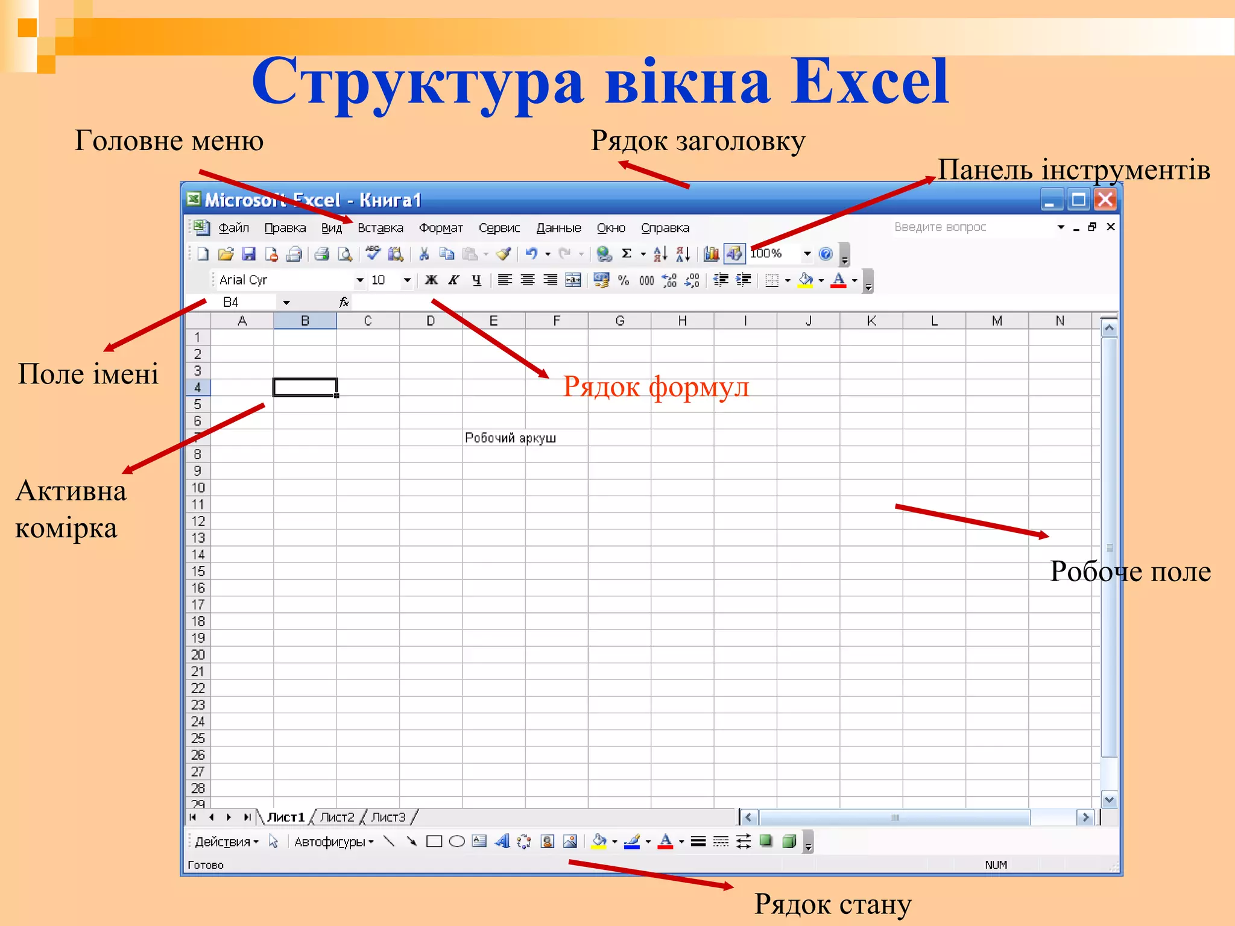Toggle the Drawing toolbar button
This screenshot has height=926, width=1235.
(x=734, y=254)
